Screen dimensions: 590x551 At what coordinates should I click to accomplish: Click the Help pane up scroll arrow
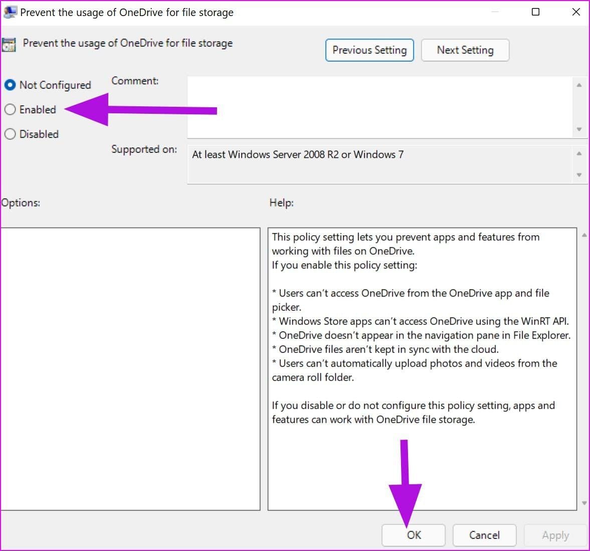click(x=584, y=235)
